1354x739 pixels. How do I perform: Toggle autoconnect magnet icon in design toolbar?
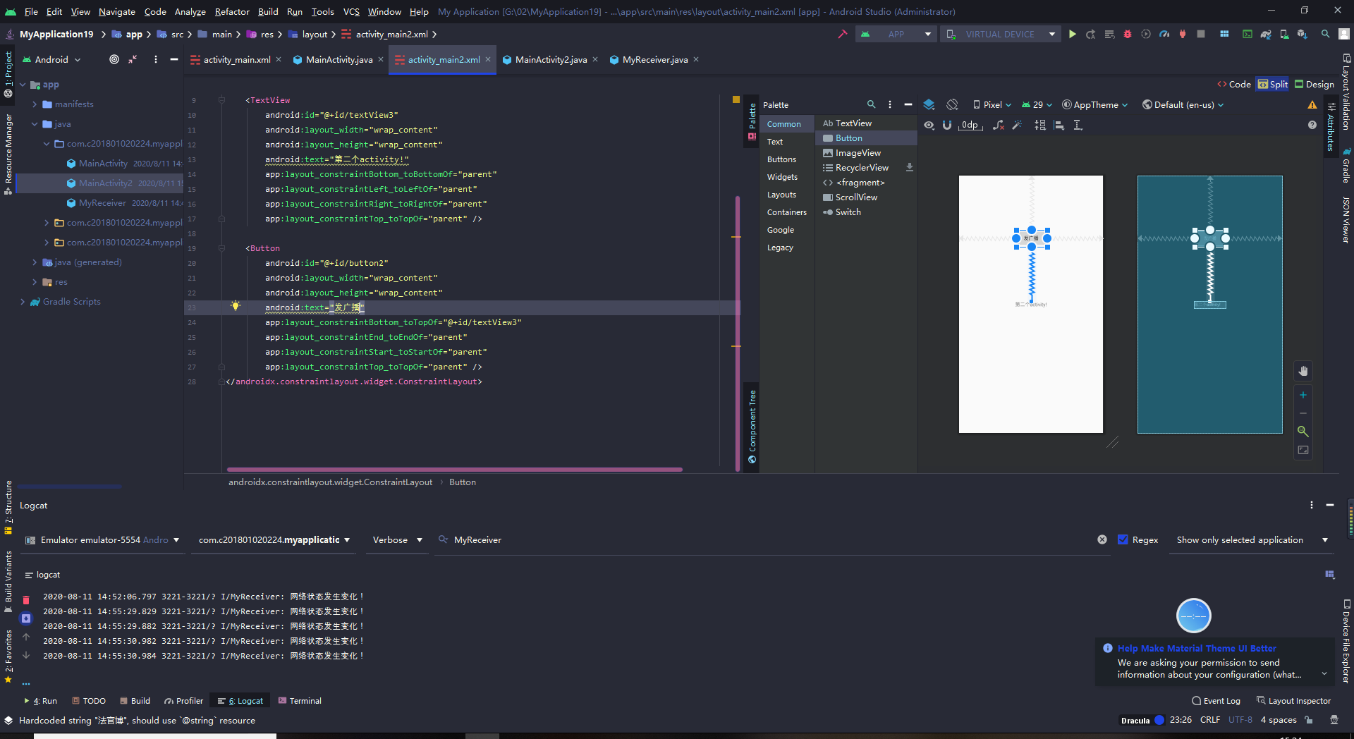pyautogui.click(x=947, y=125)
